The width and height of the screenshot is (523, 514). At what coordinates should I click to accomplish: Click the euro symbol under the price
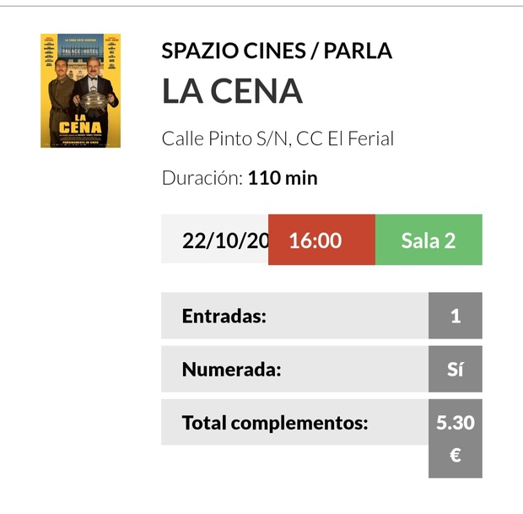[x=456, y=456]
